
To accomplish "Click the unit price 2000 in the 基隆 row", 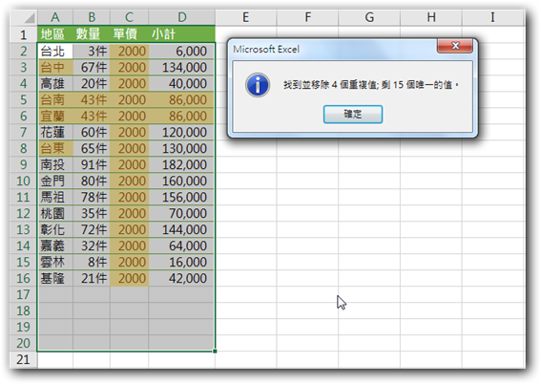I will [x=129, y=278].
